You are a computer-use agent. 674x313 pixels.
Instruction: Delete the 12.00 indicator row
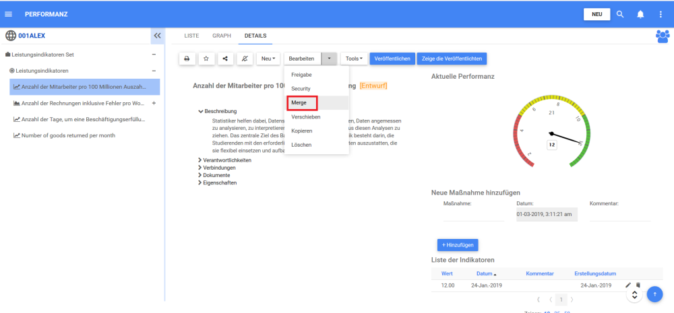point(638,285)
